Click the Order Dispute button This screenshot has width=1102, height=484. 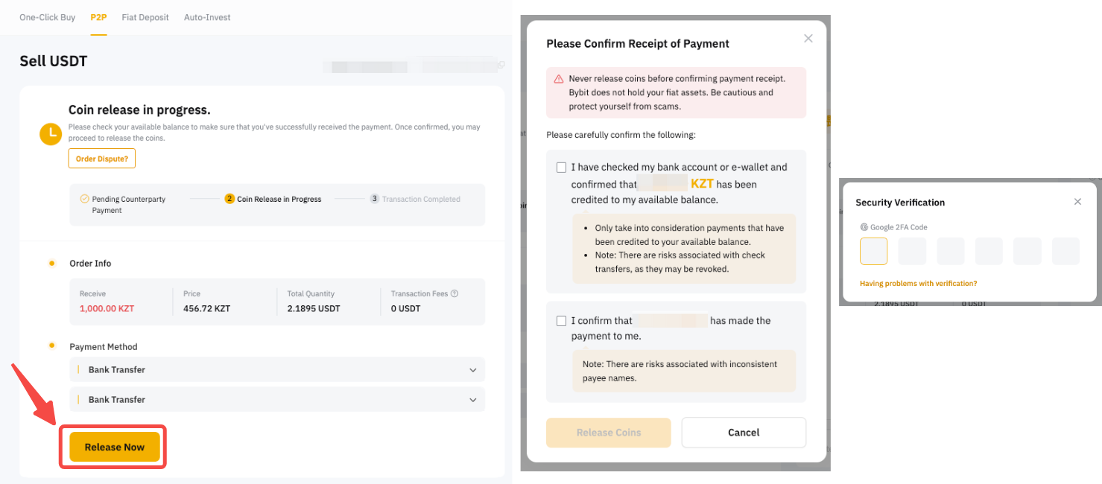tap(102, 159)
